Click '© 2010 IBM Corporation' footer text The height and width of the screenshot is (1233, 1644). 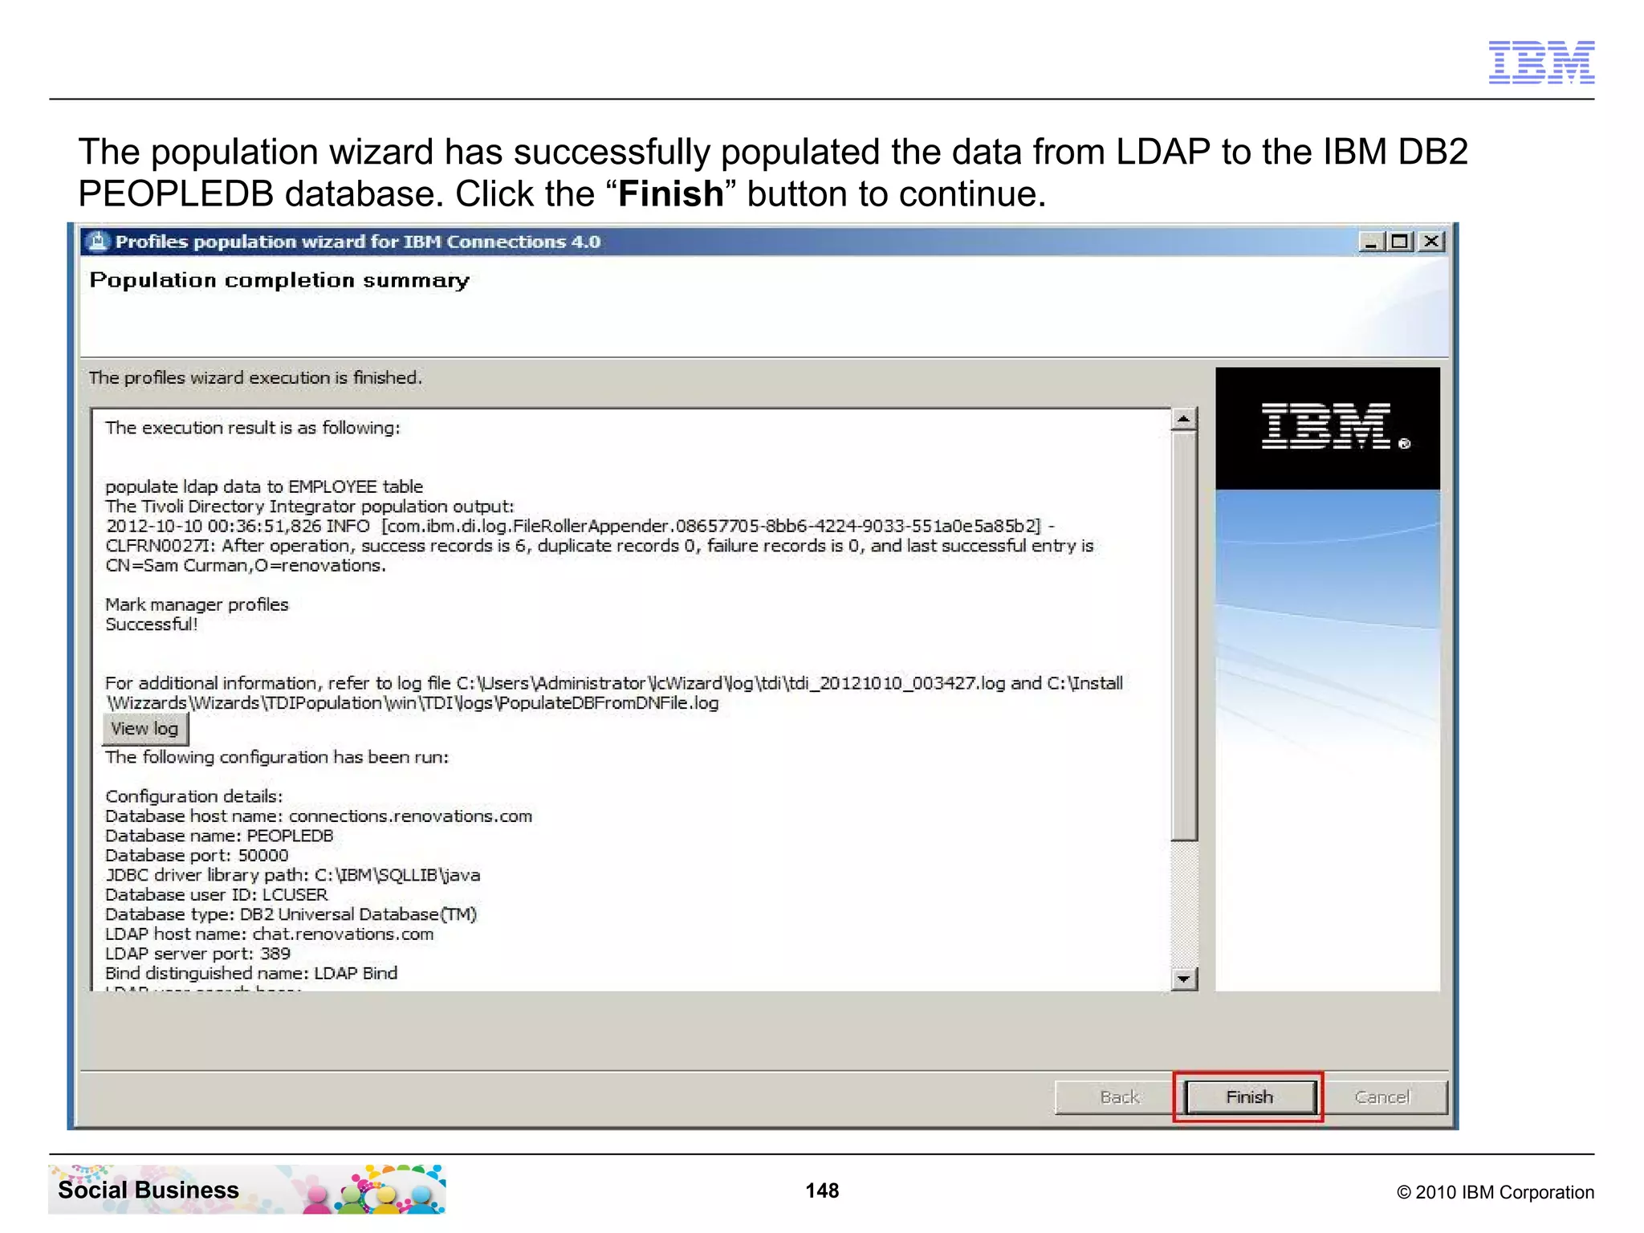point(1495,1192)
